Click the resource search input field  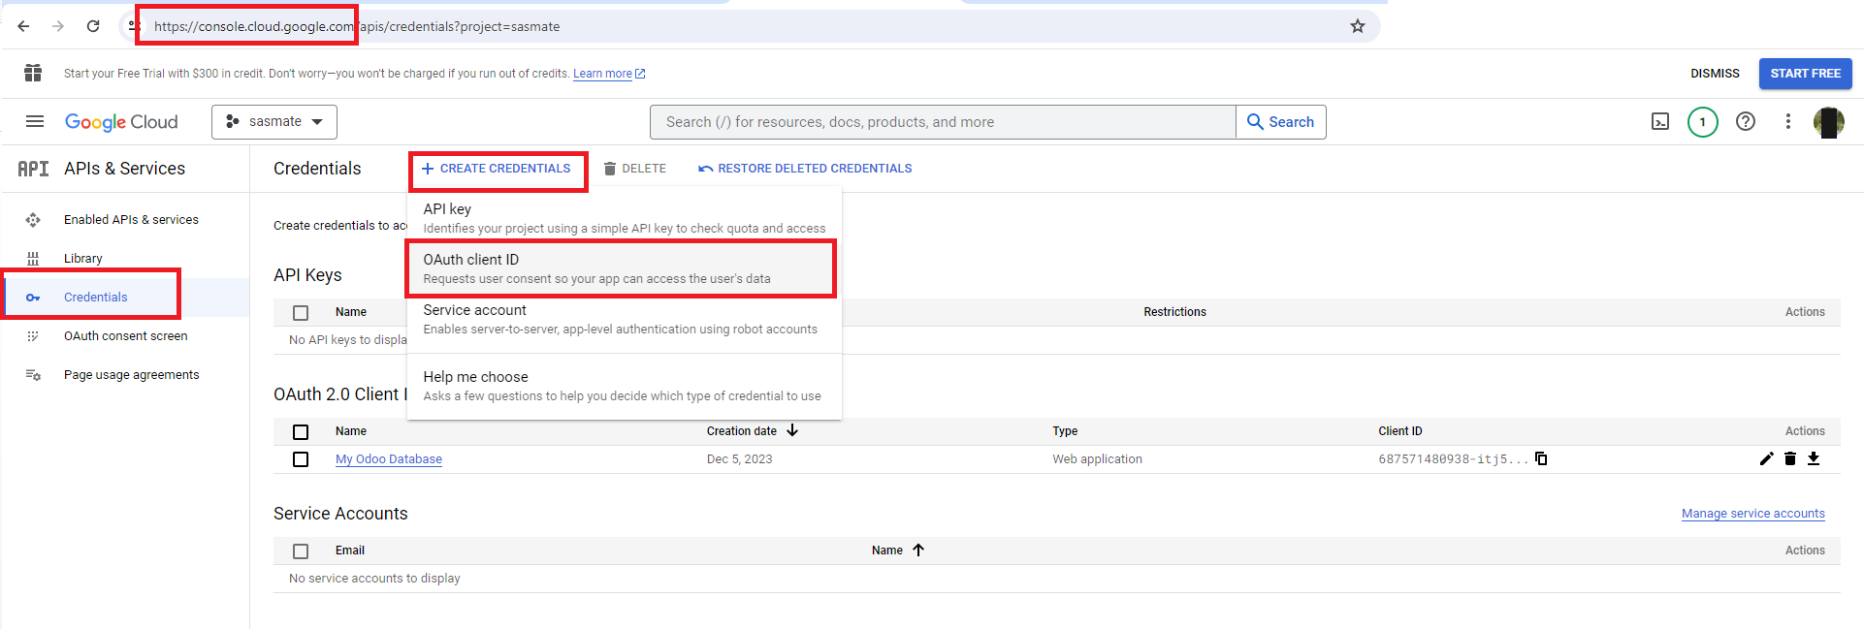point(943,122)
